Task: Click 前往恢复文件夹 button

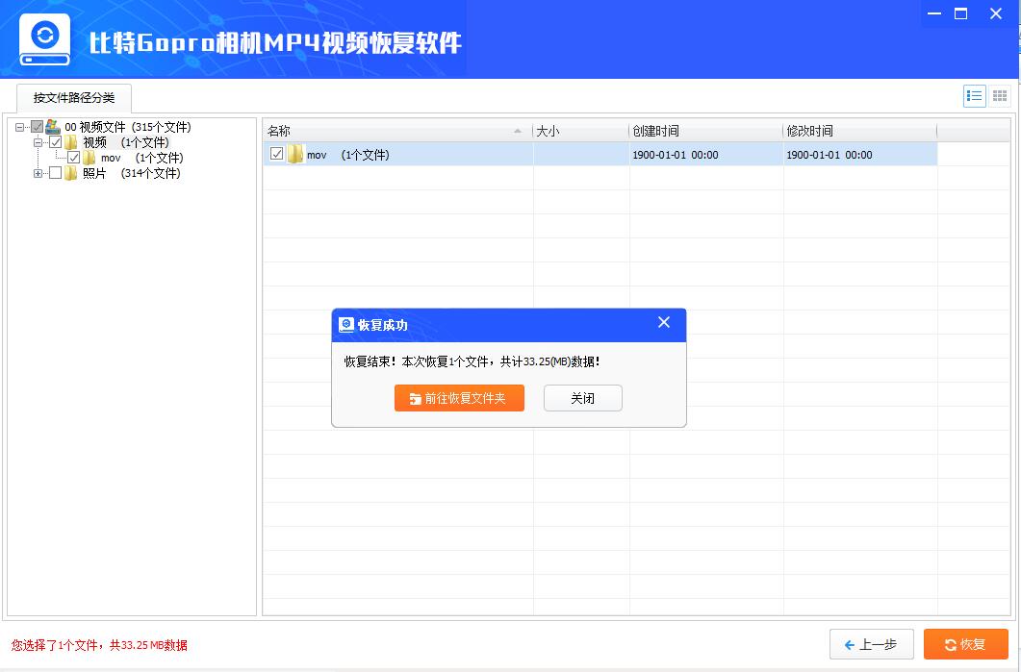Action: [x=459, y=398]
